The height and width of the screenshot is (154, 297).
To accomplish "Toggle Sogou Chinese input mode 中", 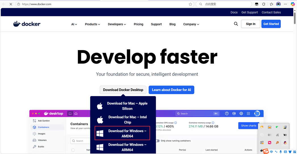I will [271, 152].
